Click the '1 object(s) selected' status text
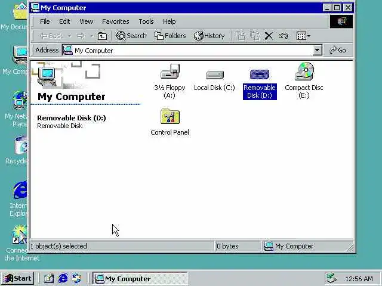 click(x=58, y=246)
